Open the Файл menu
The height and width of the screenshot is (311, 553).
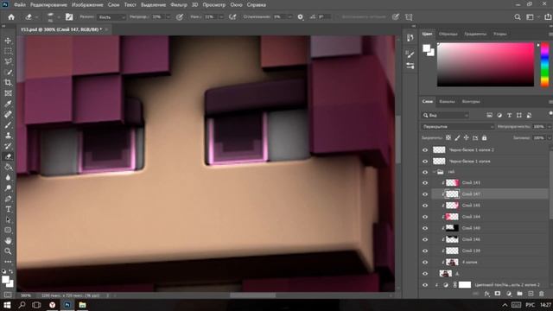(20, 5)
